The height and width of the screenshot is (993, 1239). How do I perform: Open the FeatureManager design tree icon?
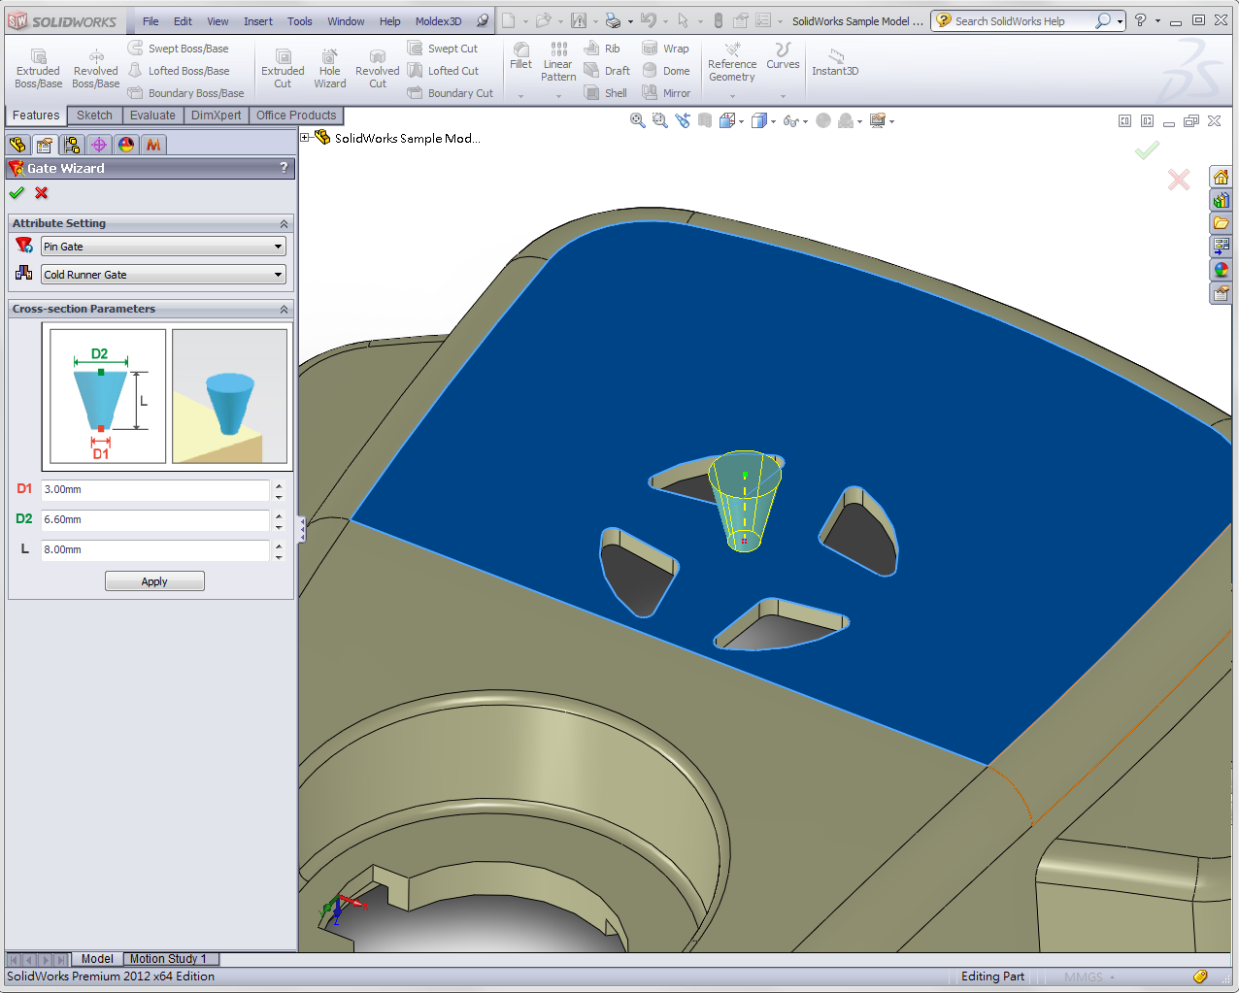pos(17,144)
